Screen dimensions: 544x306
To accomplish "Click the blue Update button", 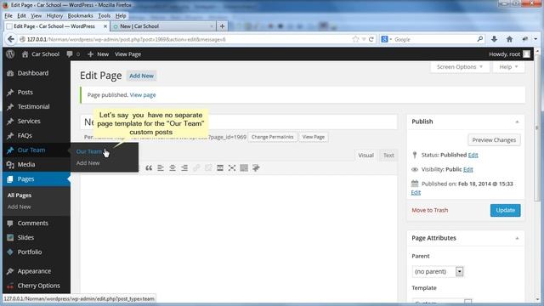I will pyautogui.click(x=506, y=210).
